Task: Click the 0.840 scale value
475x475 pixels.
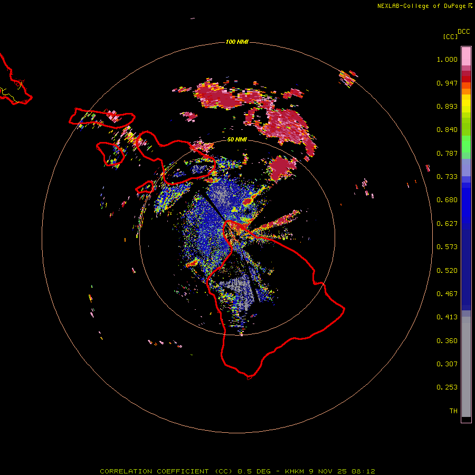Action: pyautogui.click(x=447, y=130)
